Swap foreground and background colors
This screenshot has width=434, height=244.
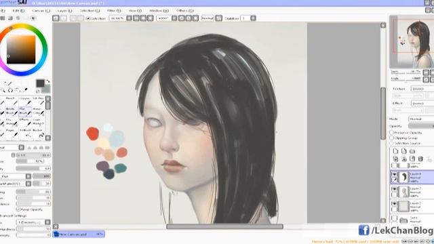47,81
